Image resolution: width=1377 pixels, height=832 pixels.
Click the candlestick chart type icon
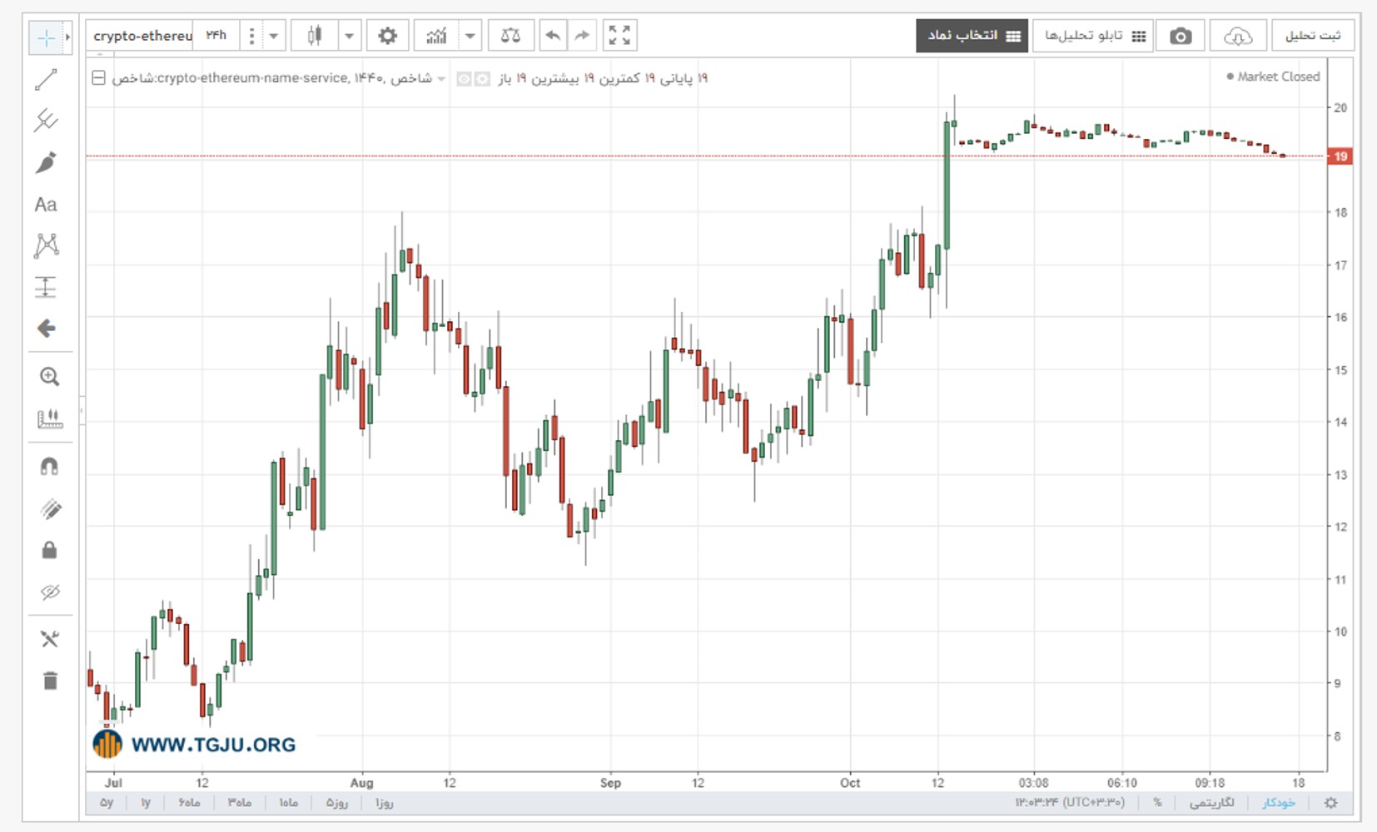(315, 36)
